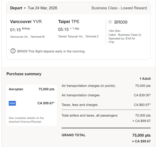Click the American Express card icon
The height and width of the screenshot is (147, 157).
[x=12, y=103]
